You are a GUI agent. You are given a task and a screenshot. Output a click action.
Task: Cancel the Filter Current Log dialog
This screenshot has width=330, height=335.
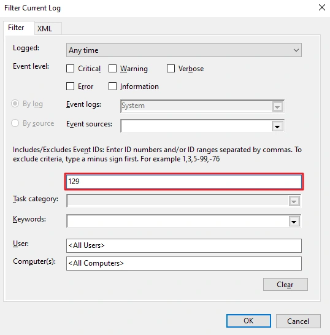click(298, 321)
